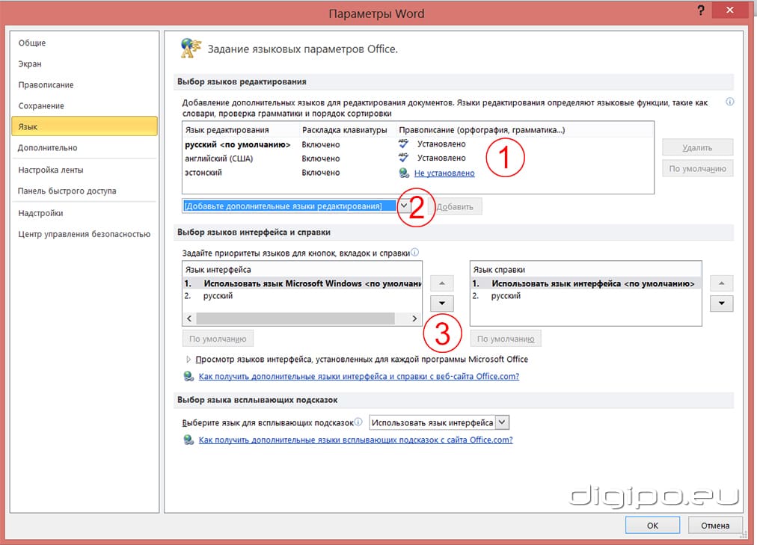This screenshot has height=545, width=757.
Task: Open the ScreenTip language combo box
Action: [502, 422]
